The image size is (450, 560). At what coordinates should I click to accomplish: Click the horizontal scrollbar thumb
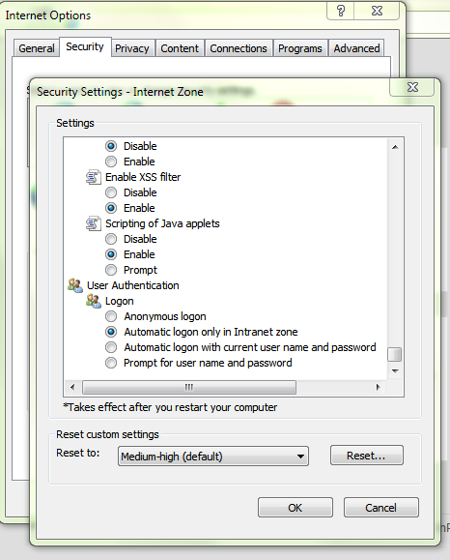189,387
